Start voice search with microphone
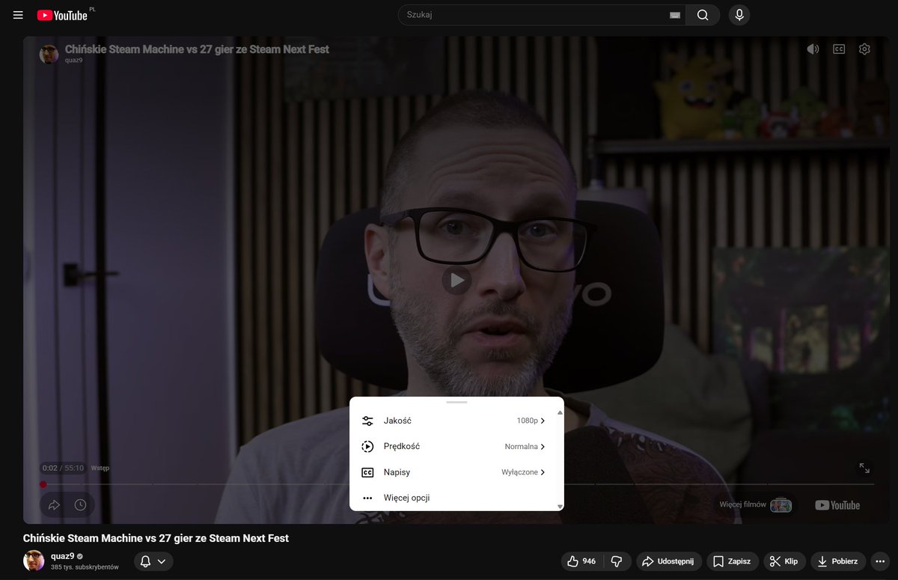This screenshot has height=580, width=898. click(x=739, y=15)
